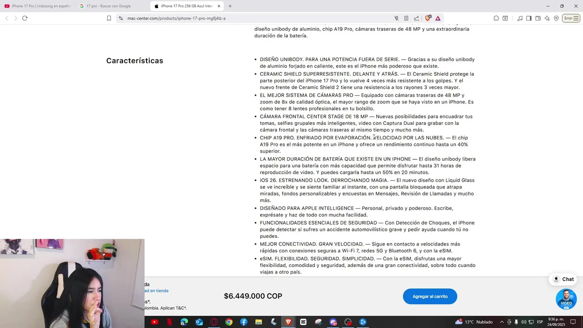
Task: Expand the system tray hidden icons chevron
Action: pyautogui.click(x=501, y=322)
